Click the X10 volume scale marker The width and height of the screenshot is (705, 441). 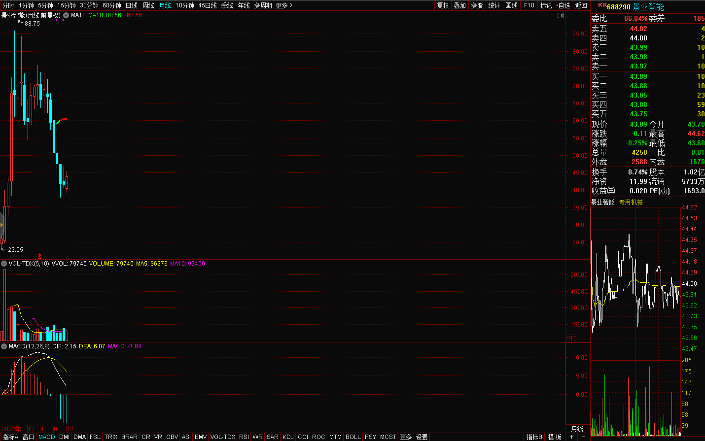click(x=572, y=338)
